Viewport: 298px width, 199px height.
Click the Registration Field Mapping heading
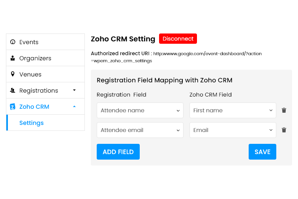(x=165, y=80)
